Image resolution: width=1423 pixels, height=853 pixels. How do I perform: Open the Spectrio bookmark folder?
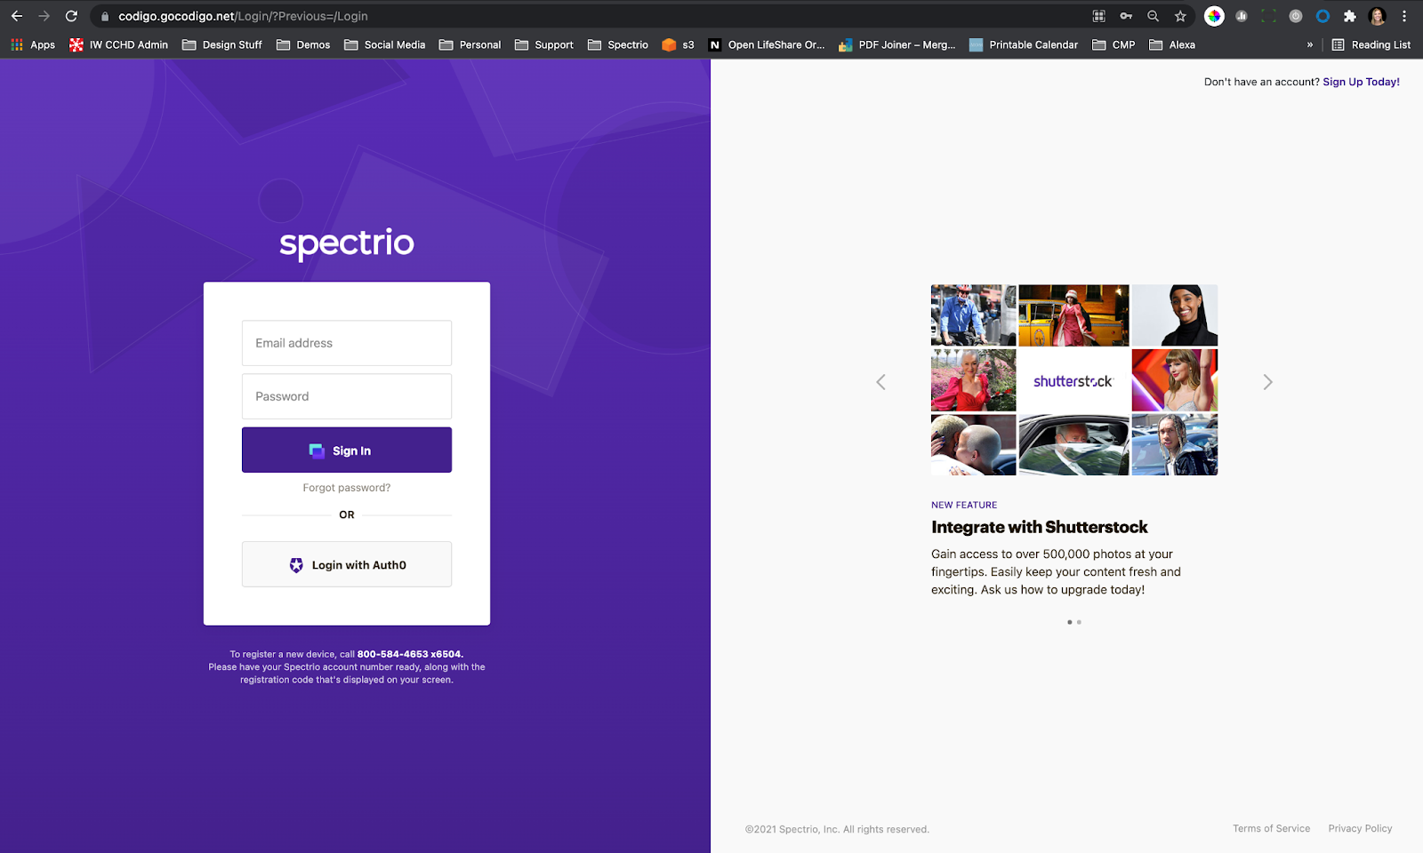(618, 44)
